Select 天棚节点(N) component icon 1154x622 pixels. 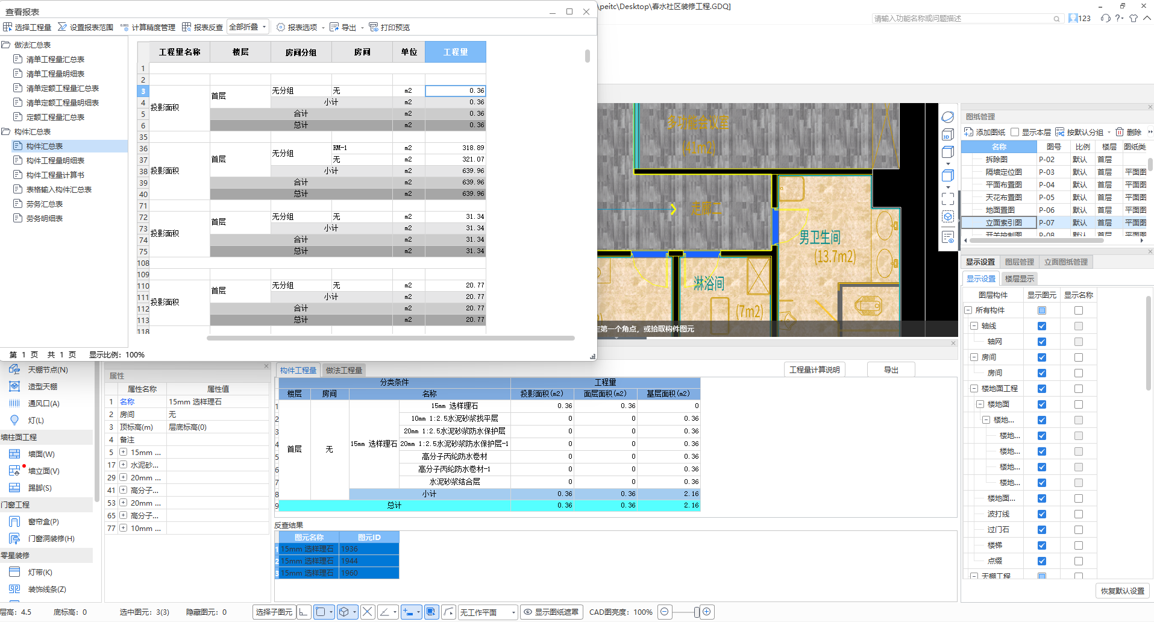pyautogui.click(x=14, y=369)
